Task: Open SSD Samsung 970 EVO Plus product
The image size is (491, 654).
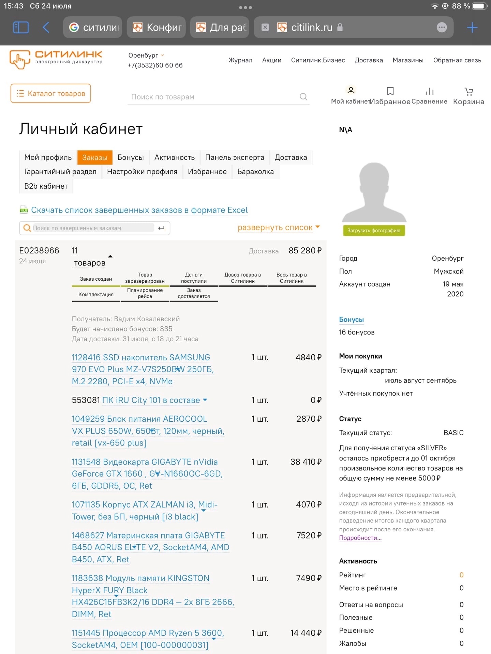Action: (143, 370)
